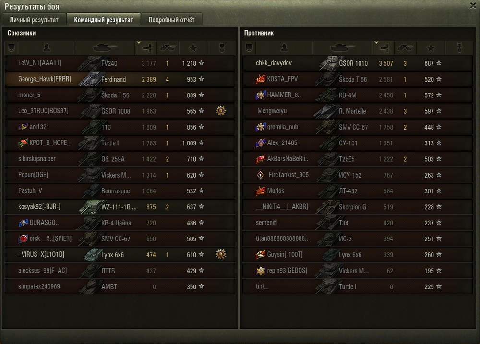Viewport: 480px width, 344px height.
Task: Sort enemies by vehicle tank column icon
Action: click(x=342, y=48)
